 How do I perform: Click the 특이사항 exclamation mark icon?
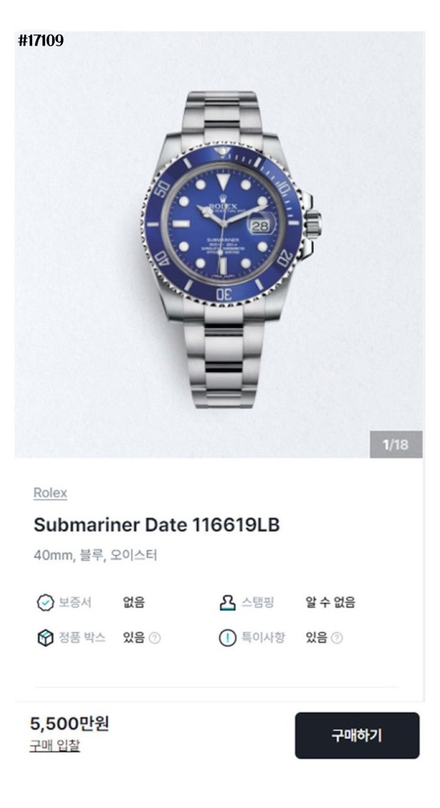click(x=226, y=638)
